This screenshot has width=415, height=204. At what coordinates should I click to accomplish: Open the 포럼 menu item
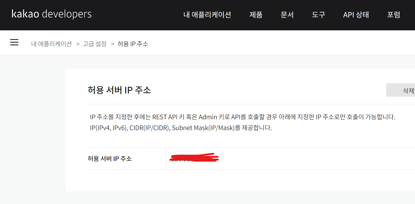(x=393, y=15)
